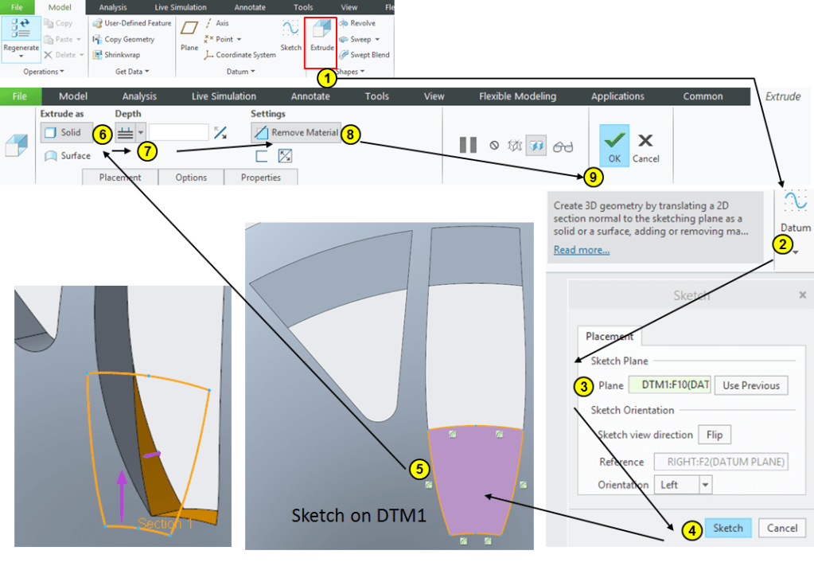The image size is (814, 566).
Task: Open the Placement tab under Extrude options
Action: click(x=120, y=178)
